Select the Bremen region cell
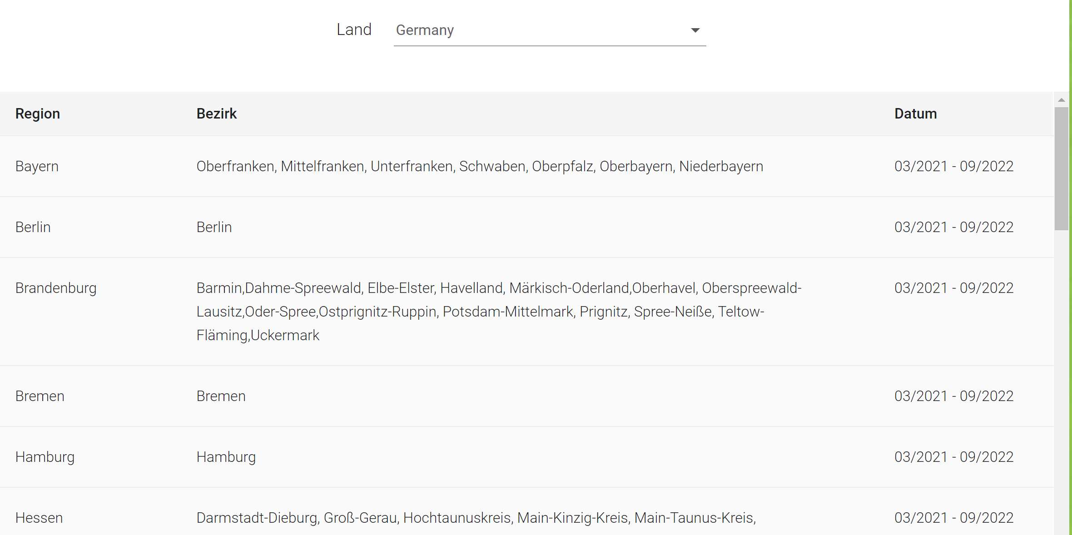 [x=40, y=396]
